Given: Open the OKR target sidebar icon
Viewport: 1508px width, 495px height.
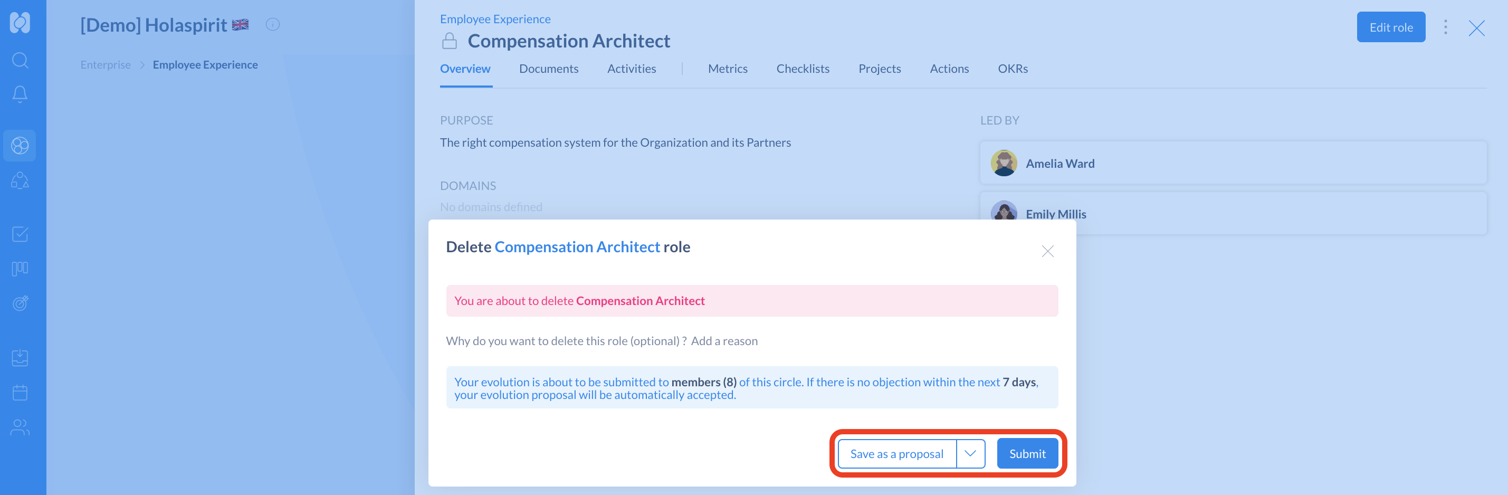Looking at the screenshot, I should (x=20, y=303).
